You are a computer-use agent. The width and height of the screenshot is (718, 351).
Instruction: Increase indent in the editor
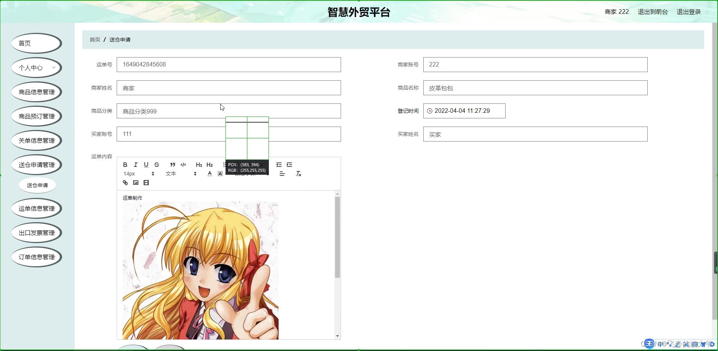click(289, 165)
